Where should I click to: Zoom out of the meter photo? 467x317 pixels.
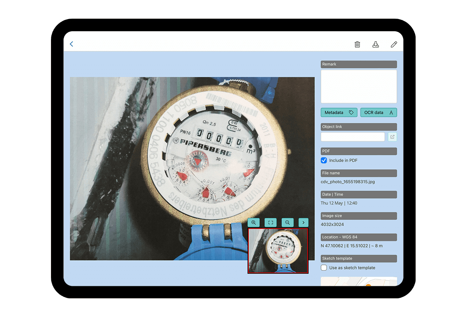[x=287, y=222]
